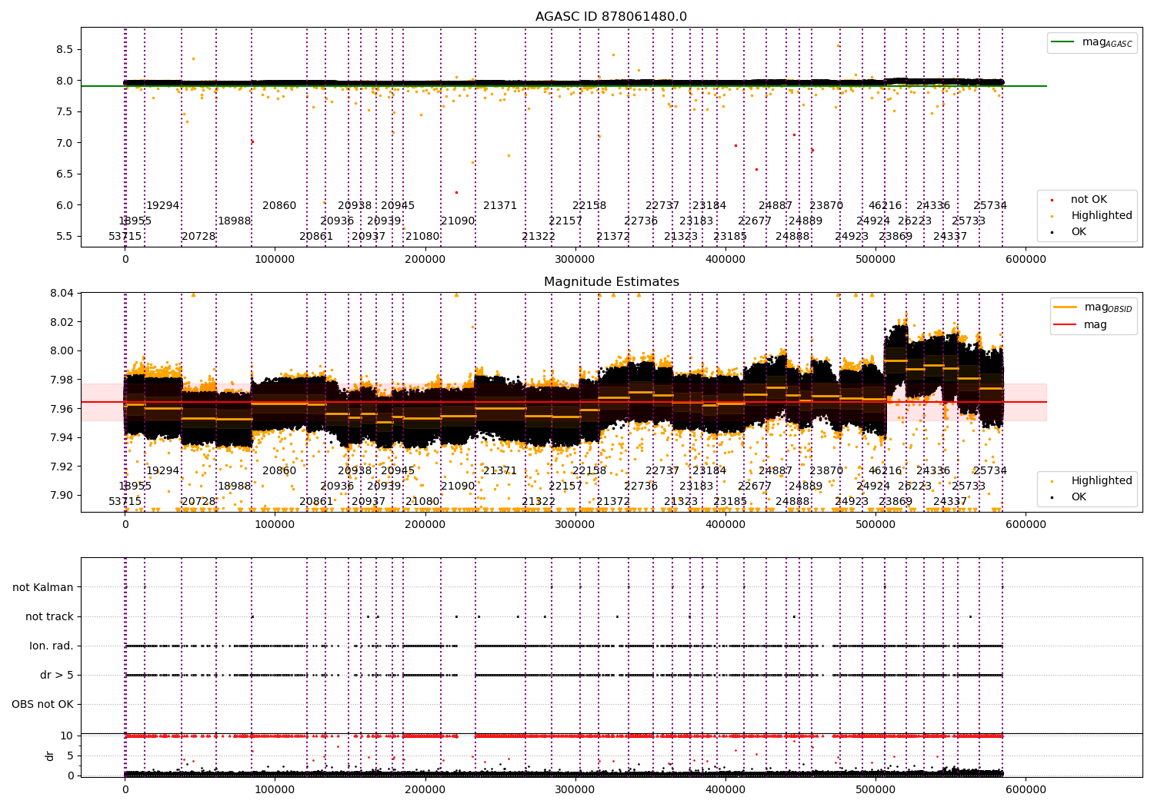Click the '7.96' y-axis tick label
This screenshot has width=1154, height=807.
click(62, 409)
